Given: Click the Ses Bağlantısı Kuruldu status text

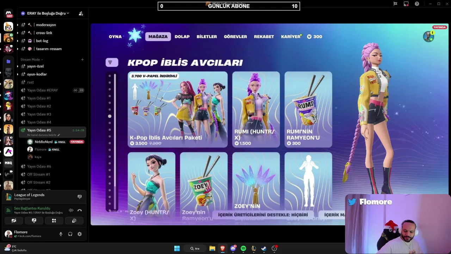Looking at the screenshot, I should tap(32, 208).
